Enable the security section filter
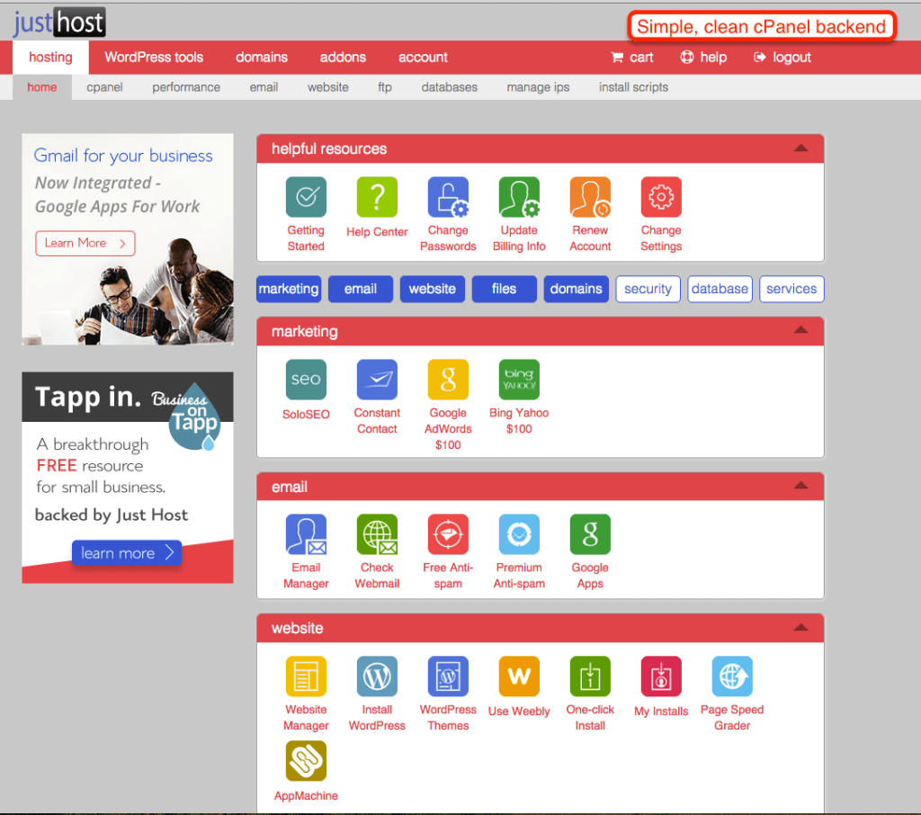The image size is (921, 815). click(x=648, y=289)
